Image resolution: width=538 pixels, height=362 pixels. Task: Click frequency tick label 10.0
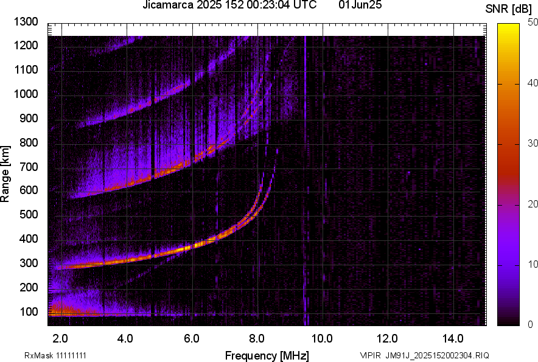coord(322,339)
